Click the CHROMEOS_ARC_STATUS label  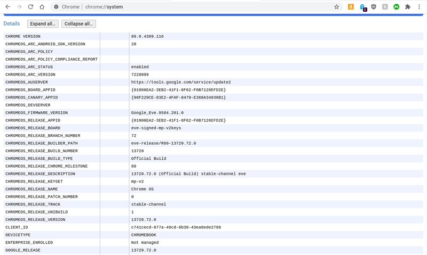[x=29, y=67]
